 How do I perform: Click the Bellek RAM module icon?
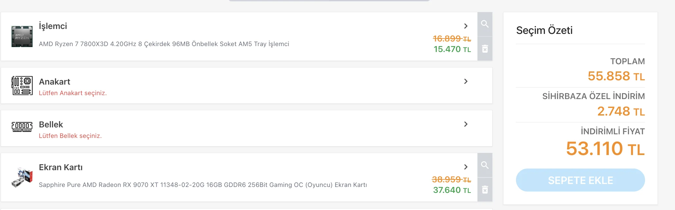[x=22, y=127]
